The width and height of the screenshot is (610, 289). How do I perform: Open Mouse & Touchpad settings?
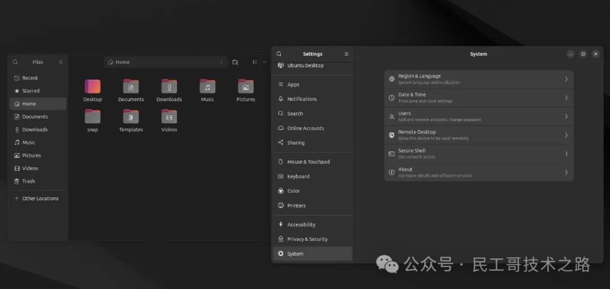click(313, 162)
